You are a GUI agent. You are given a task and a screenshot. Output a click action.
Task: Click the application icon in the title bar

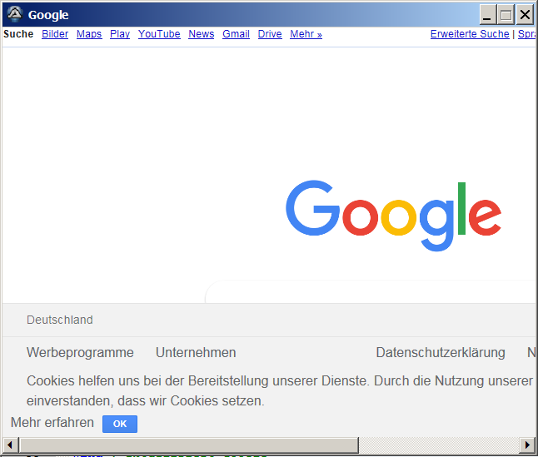[14, 14]
